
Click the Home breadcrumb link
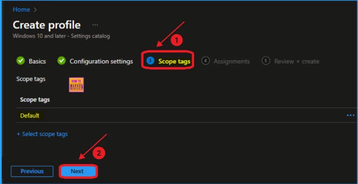click(x=21, y=9)
